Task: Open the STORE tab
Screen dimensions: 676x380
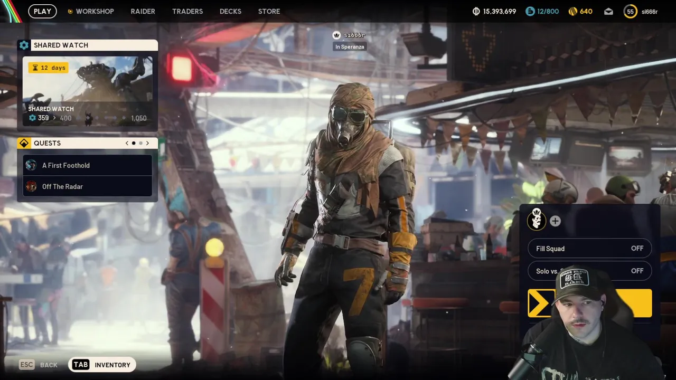Action: click(x=269, y=11)
